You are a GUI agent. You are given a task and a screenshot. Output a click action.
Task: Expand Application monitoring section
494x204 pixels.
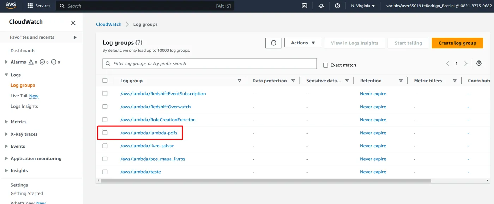[6, 158]
